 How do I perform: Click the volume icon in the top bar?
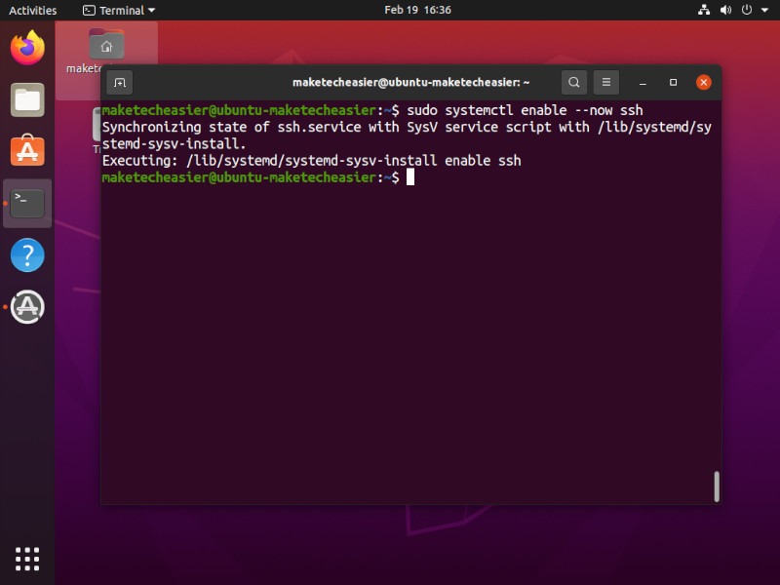725,11
